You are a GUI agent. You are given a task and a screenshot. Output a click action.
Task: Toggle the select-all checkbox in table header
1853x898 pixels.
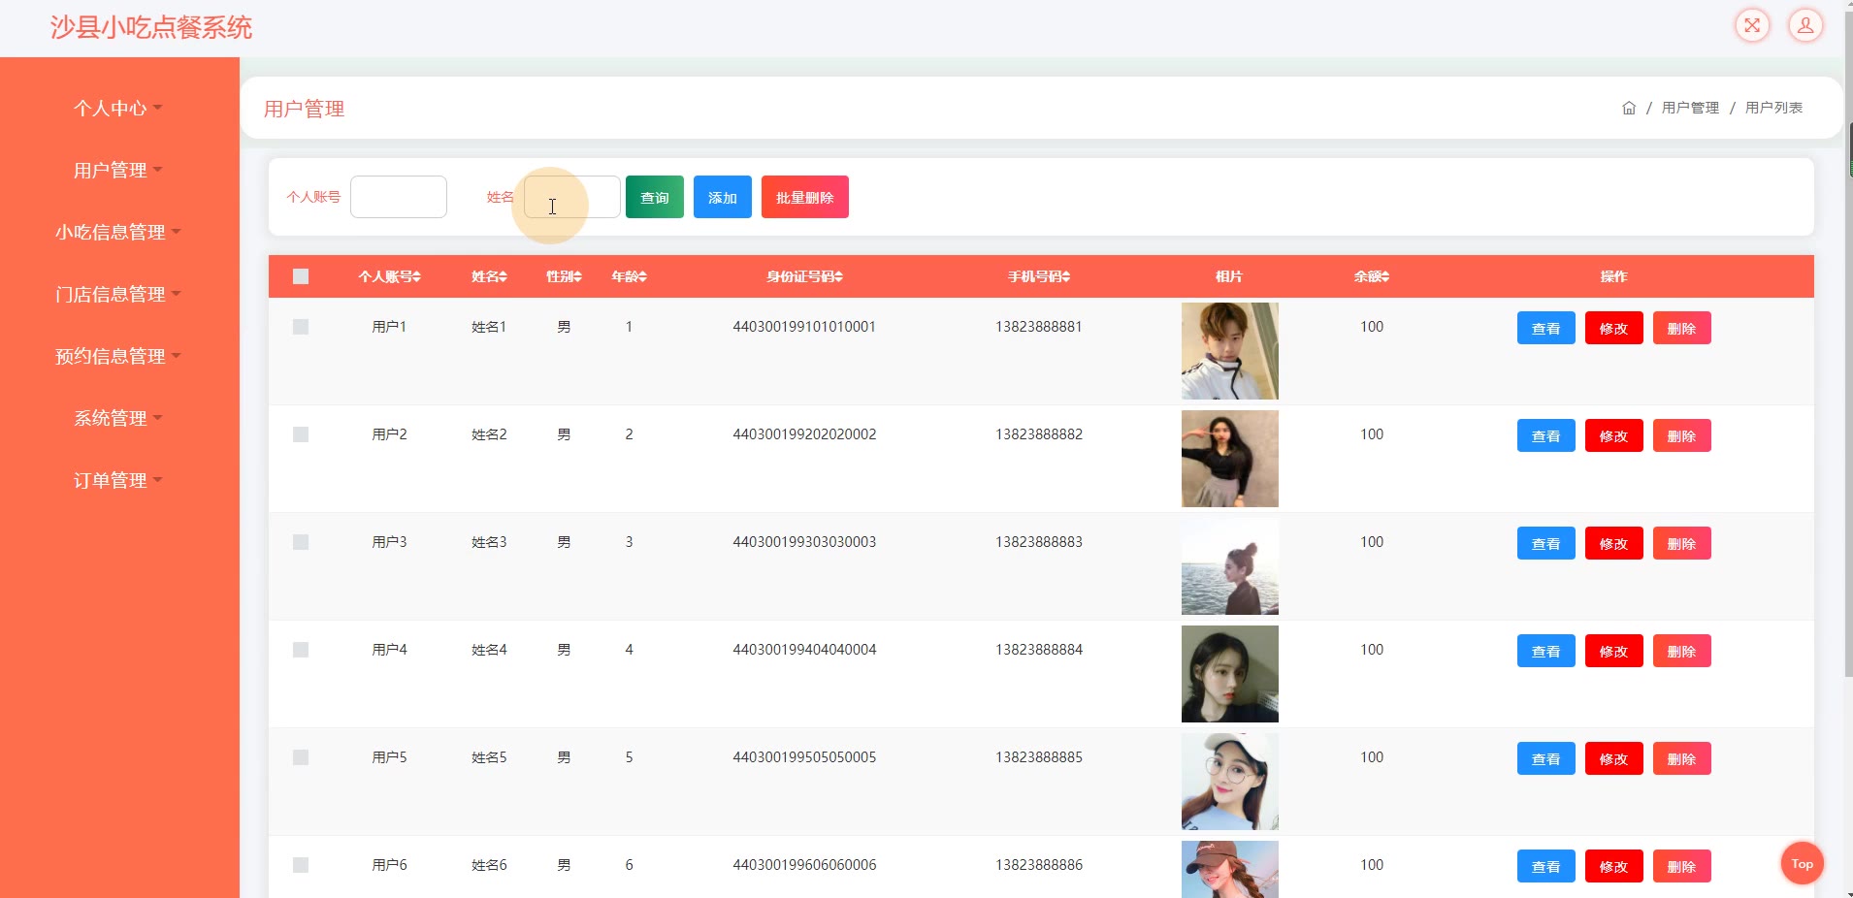(x=301, y=276)
